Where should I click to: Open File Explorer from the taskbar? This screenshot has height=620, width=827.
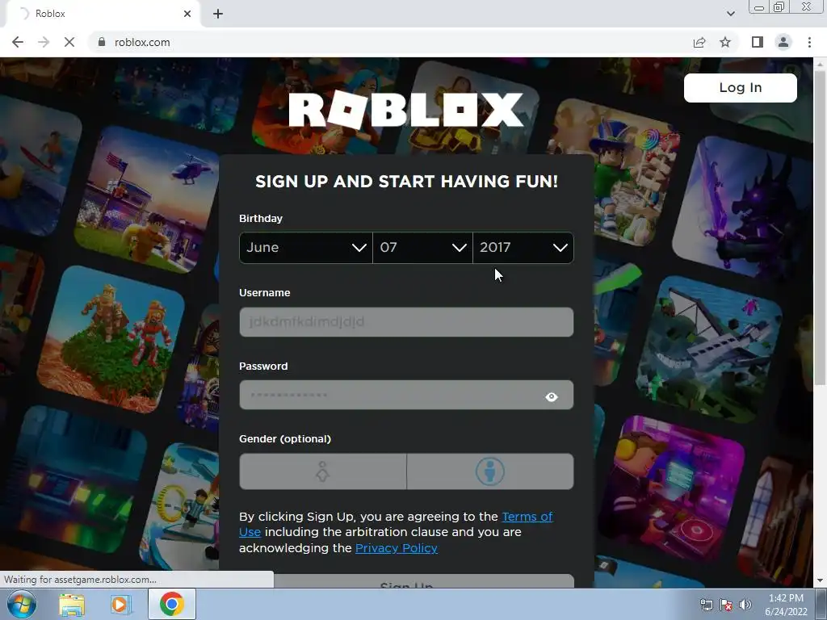coord(72,604)
